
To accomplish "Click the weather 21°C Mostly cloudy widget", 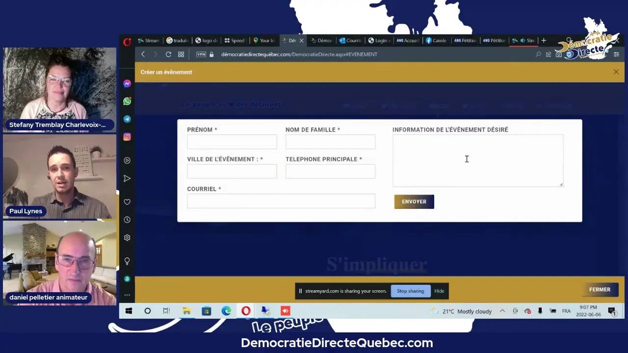I will tap(461, 311).
